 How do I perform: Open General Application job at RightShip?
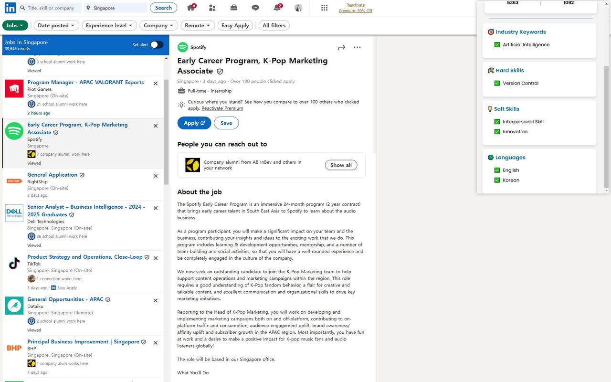(x=52, y=175)
